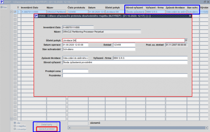This screenshot has height=132, width=210.
Task: Restore the main window via restore icon
Action: click(205, 2)
